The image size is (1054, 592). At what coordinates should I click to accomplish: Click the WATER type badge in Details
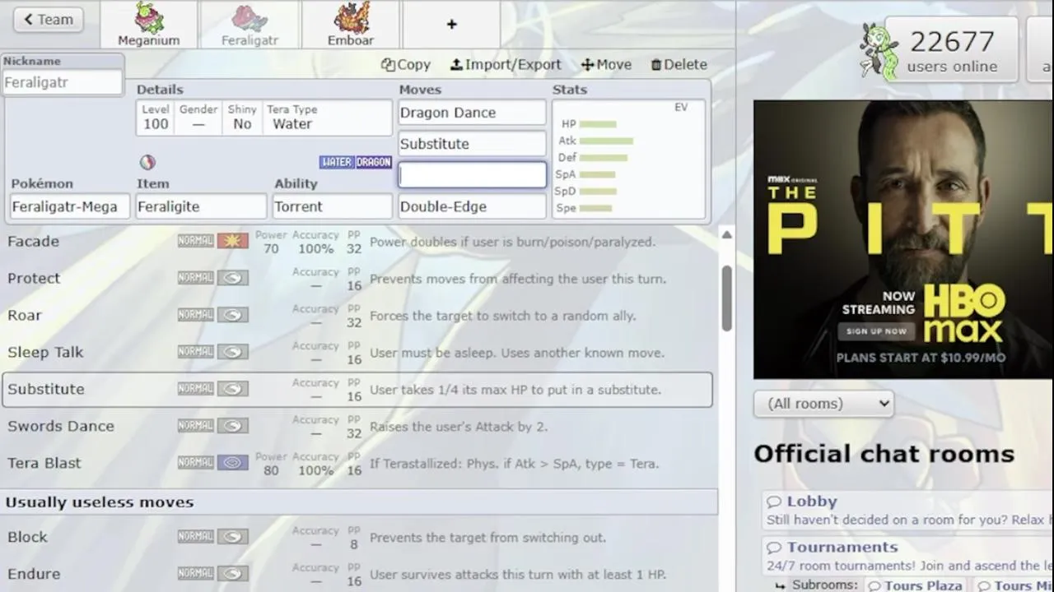(337, 162)
